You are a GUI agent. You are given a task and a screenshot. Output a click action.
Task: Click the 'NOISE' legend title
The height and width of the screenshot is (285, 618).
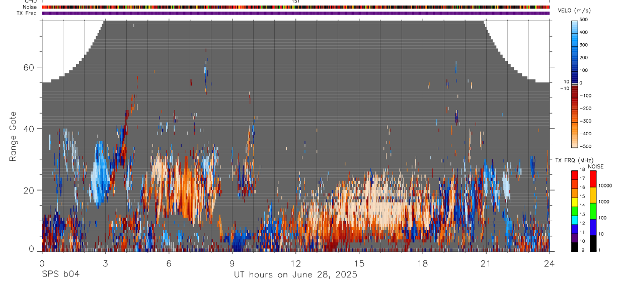tap(595, 166)
